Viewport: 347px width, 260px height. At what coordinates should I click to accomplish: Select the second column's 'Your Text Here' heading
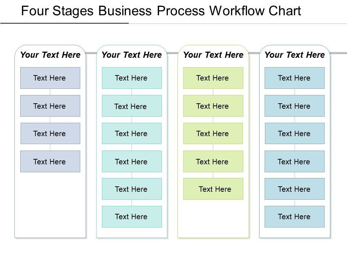[132, 55]
